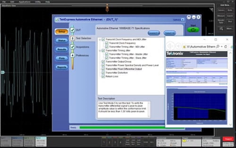Image resolution: width=236 pixels, height=148 pixels.
Task: Go to the Acquisitions setup step
Action: (x=80, y=47)
